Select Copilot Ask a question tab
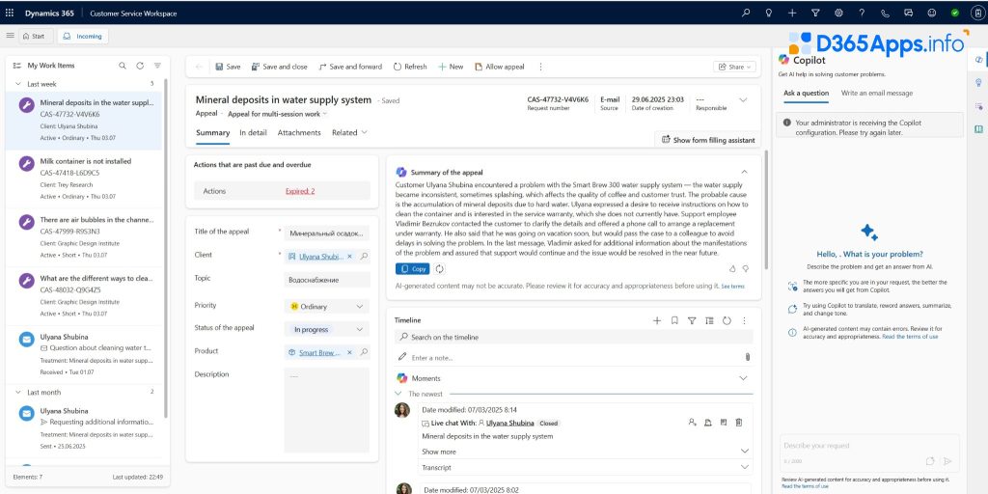The image size is (988, 494). (806, 94)
